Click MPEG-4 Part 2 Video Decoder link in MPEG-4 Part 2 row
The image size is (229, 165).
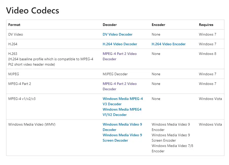pyautogui.click(x=120, y=86)
